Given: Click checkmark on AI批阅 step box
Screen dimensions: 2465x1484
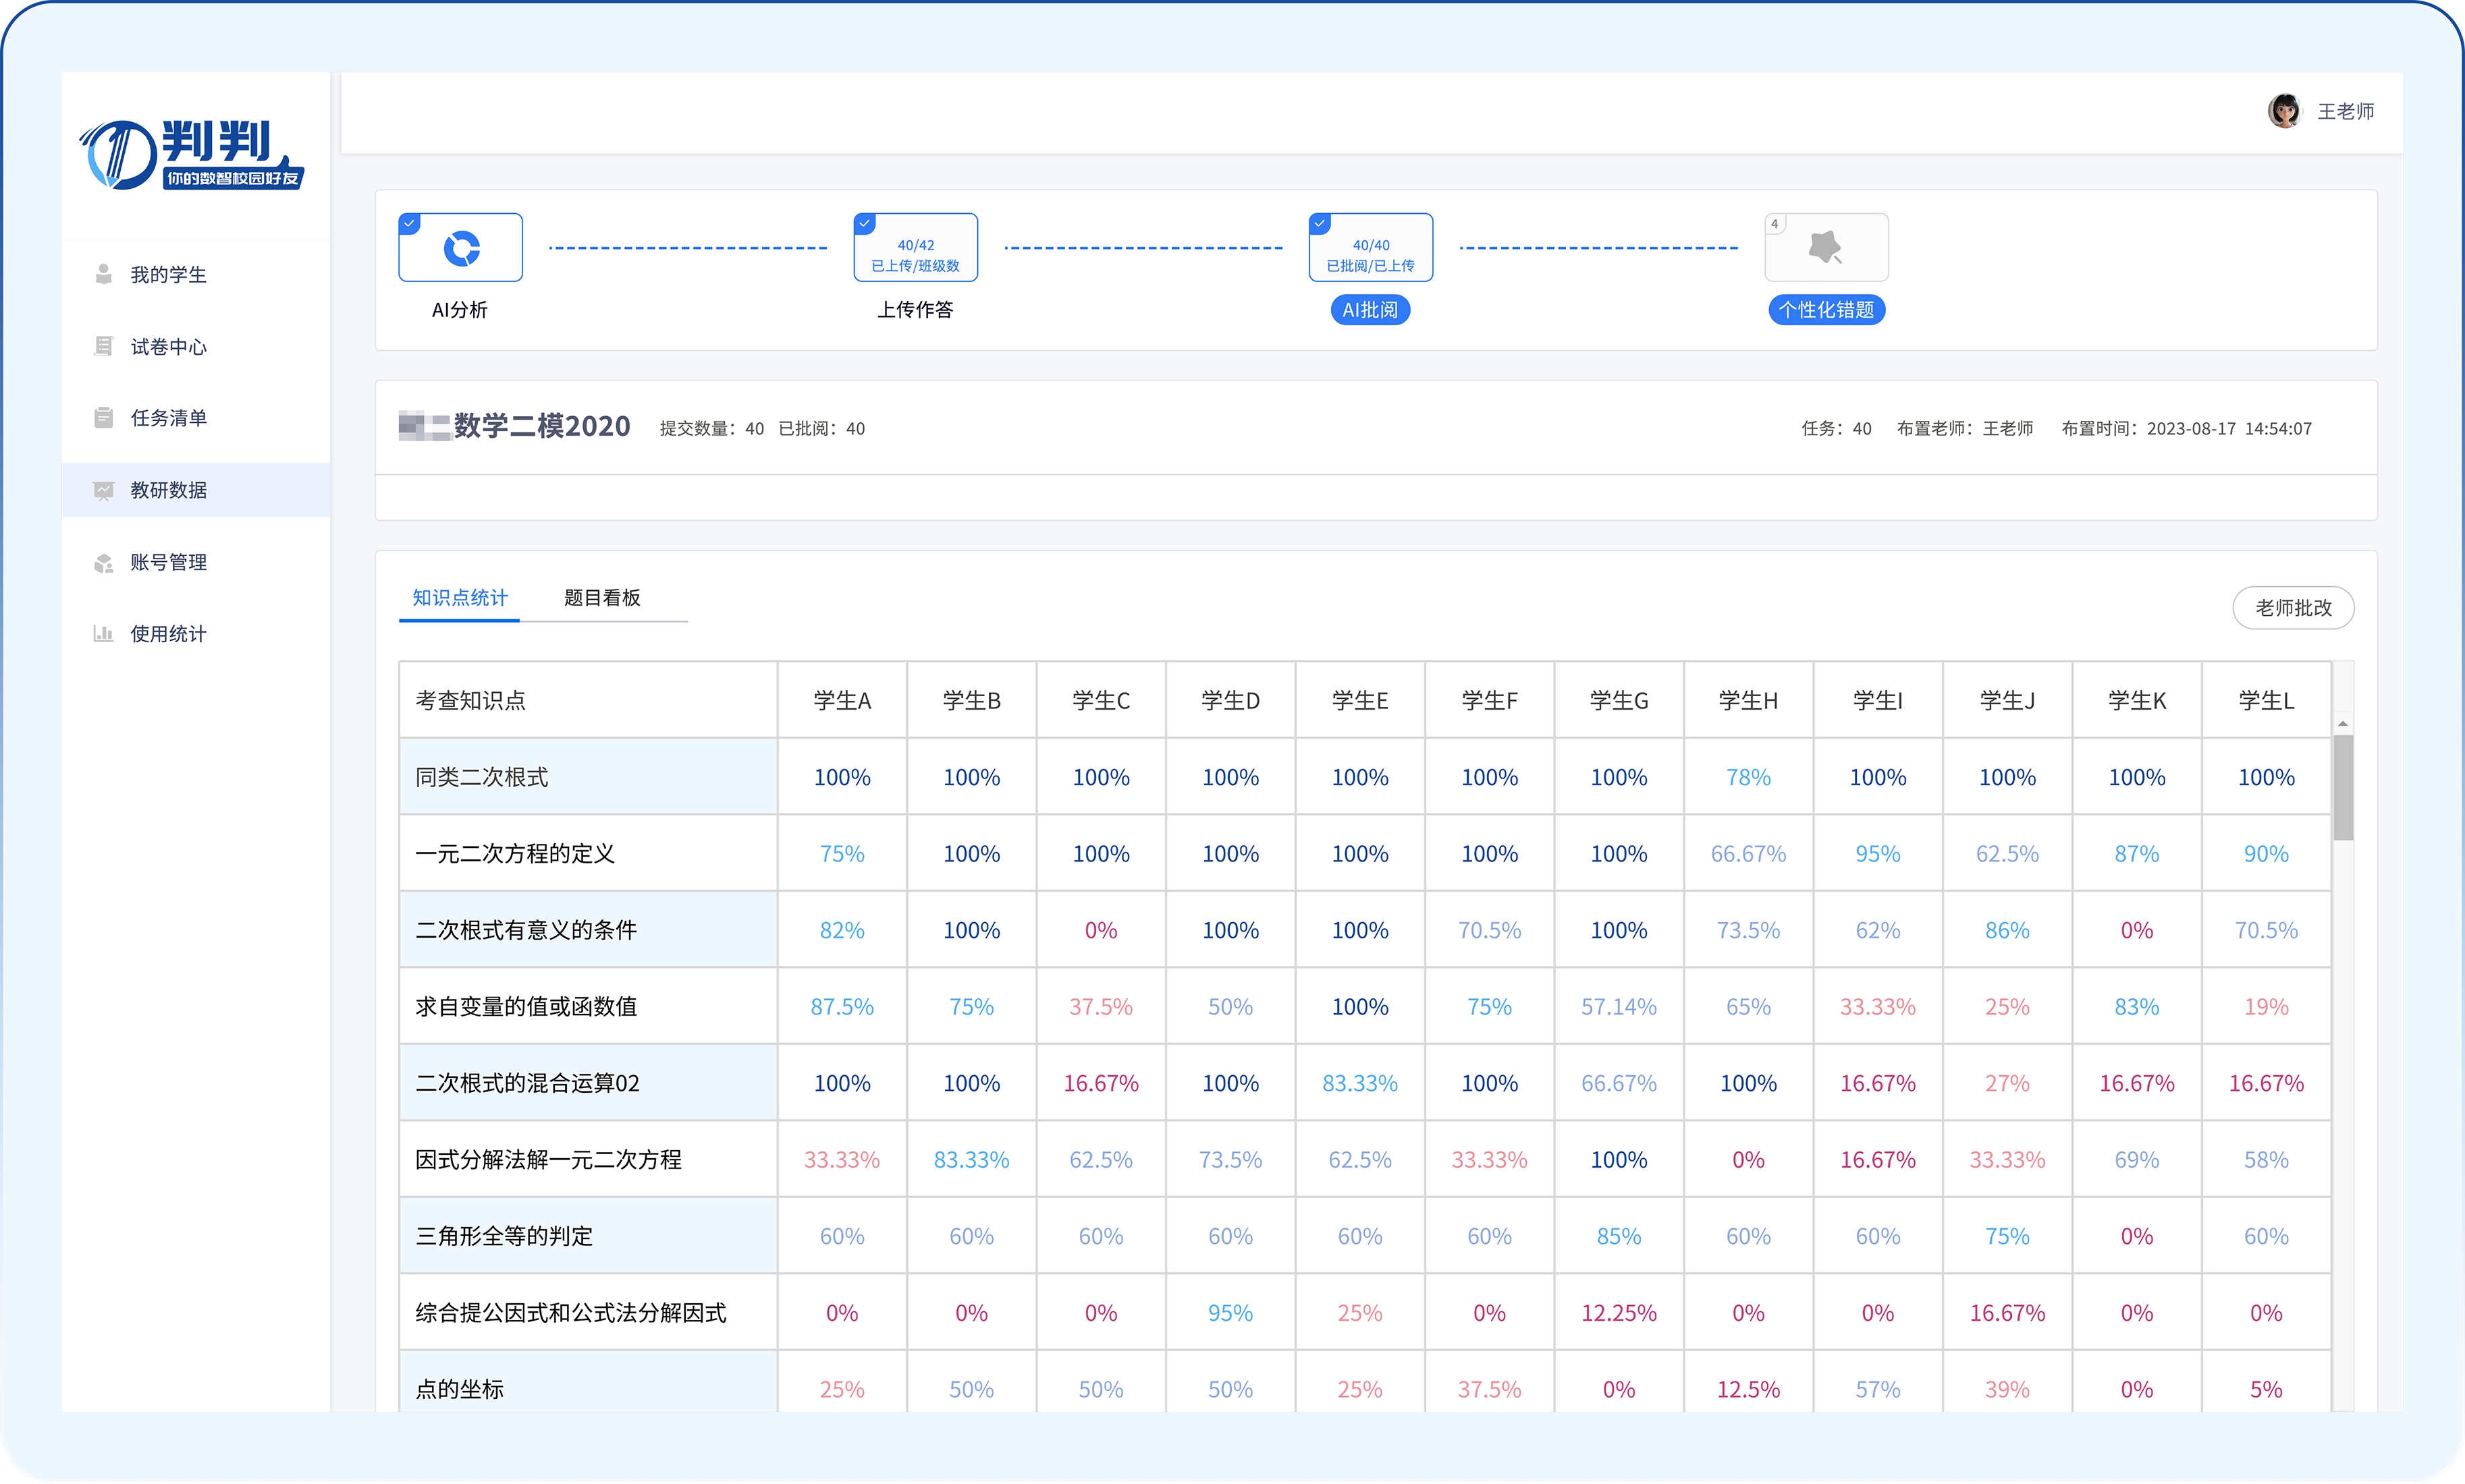Looking at the screenshot, I should coord(1320,223).
